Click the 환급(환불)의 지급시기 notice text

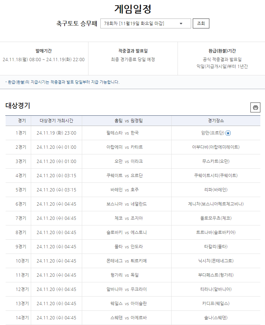click(62, 82)
